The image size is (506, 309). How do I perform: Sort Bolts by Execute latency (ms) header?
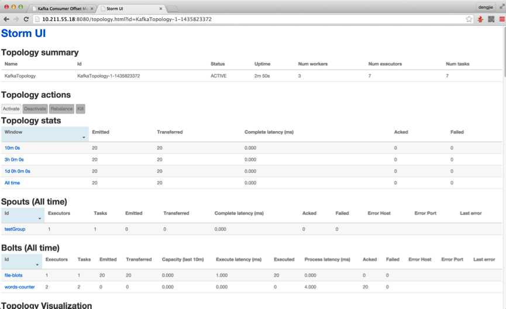coord(239,259)
